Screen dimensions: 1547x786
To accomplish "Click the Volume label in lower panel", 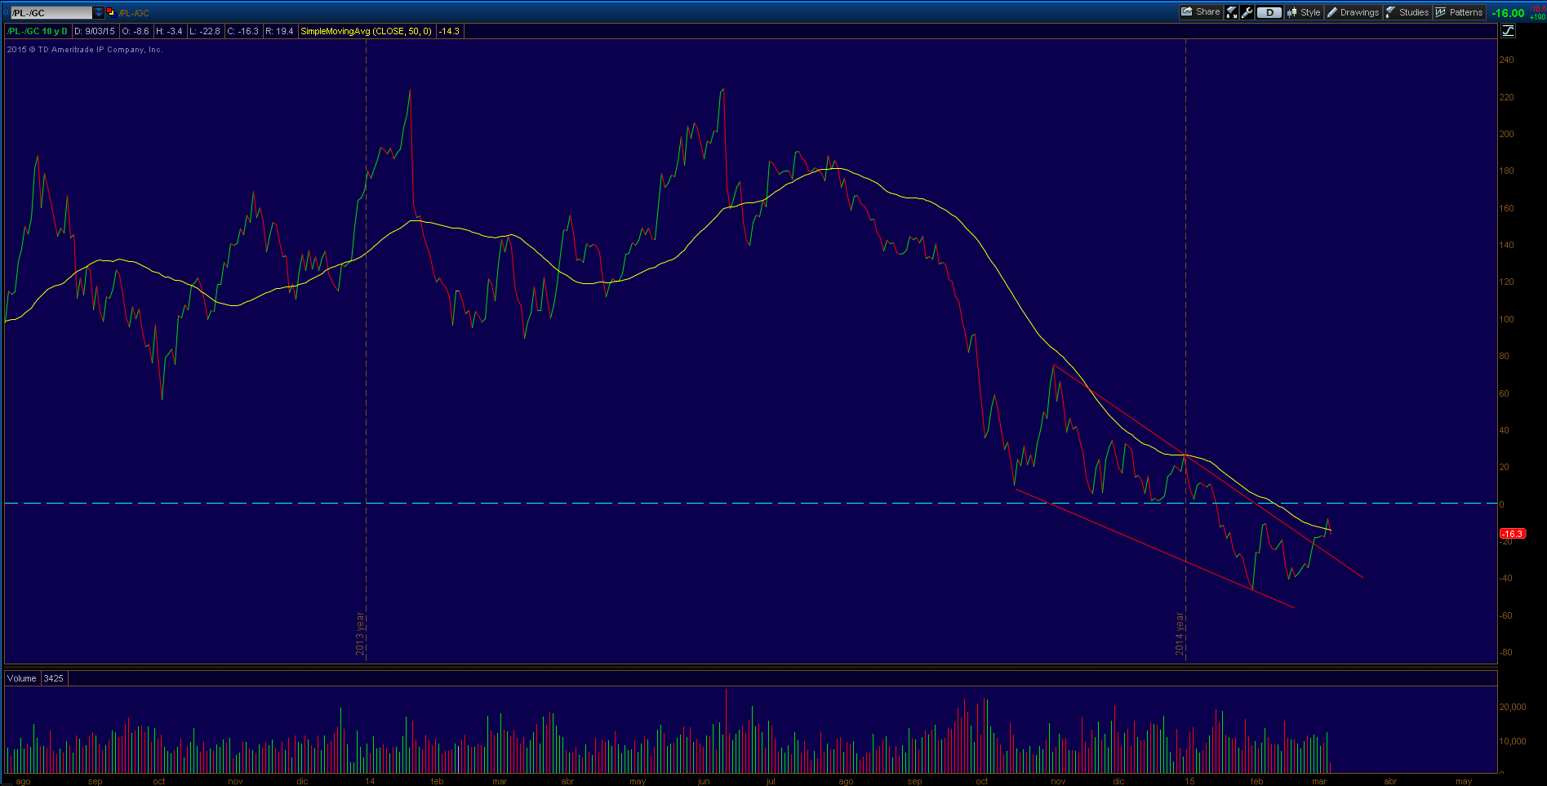I will coord(22,678).
